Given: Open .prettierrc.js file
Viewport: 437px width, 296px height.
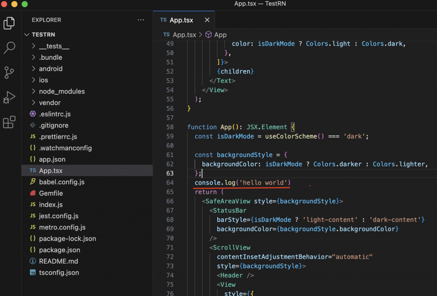Looking at the screenshot, I should pyautogui.click(x=87, y=137).
